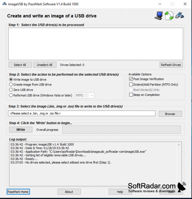Click the Unselect All button

click(45, 65)
